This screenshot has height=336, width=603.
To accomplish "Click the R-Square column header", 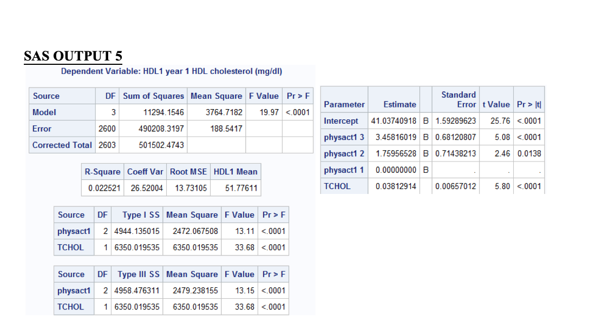I will tap(103, 171).
